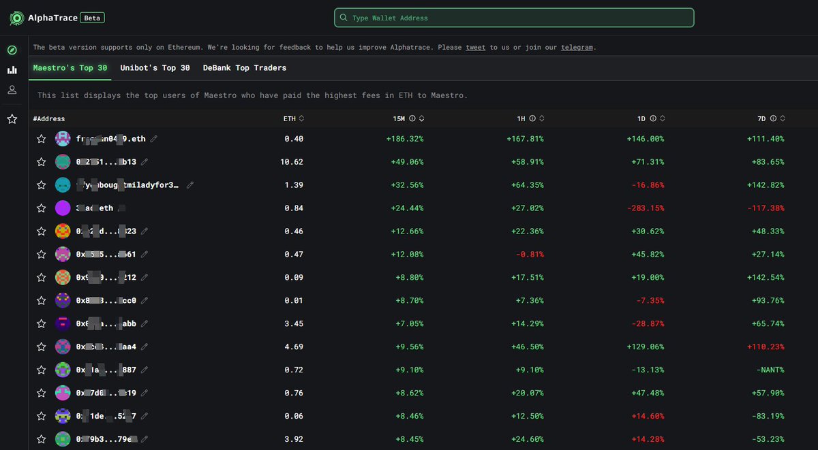
Task: Click the +110.23% red 7D value
Action: click(x=766, y=347)
